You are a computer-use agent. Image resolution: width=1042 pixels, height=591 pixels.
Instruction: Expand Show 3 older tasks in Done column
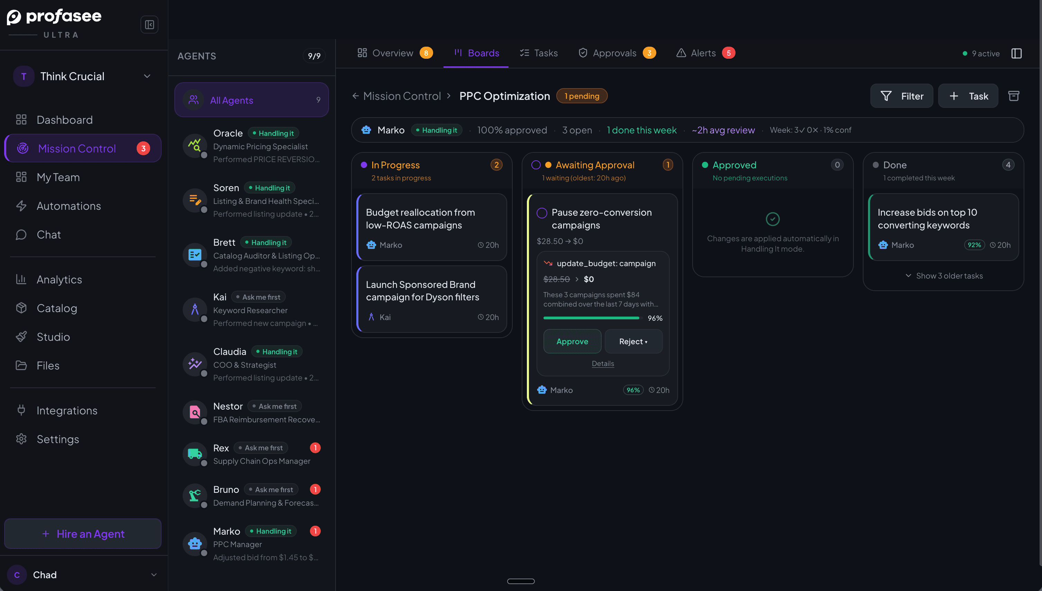(943, 275)
